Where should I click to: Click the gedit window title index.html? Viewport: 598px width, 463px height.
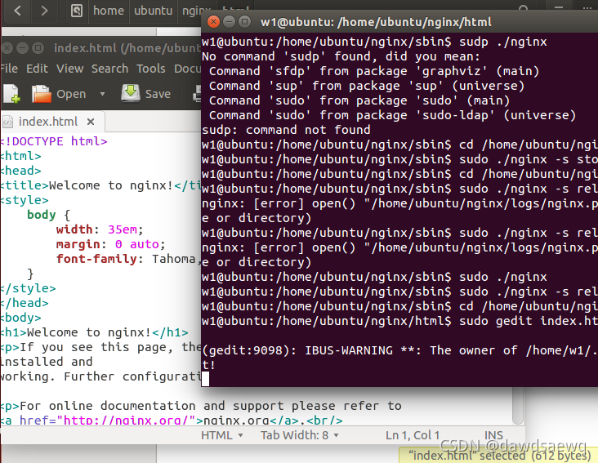point(127,48)
